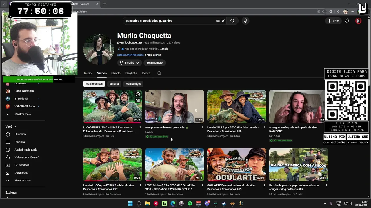Click the Murilo Choquetta channel avatar
The height and width of the screenshot is (208, 371).
pyautogui.click(x=99, y=49)
